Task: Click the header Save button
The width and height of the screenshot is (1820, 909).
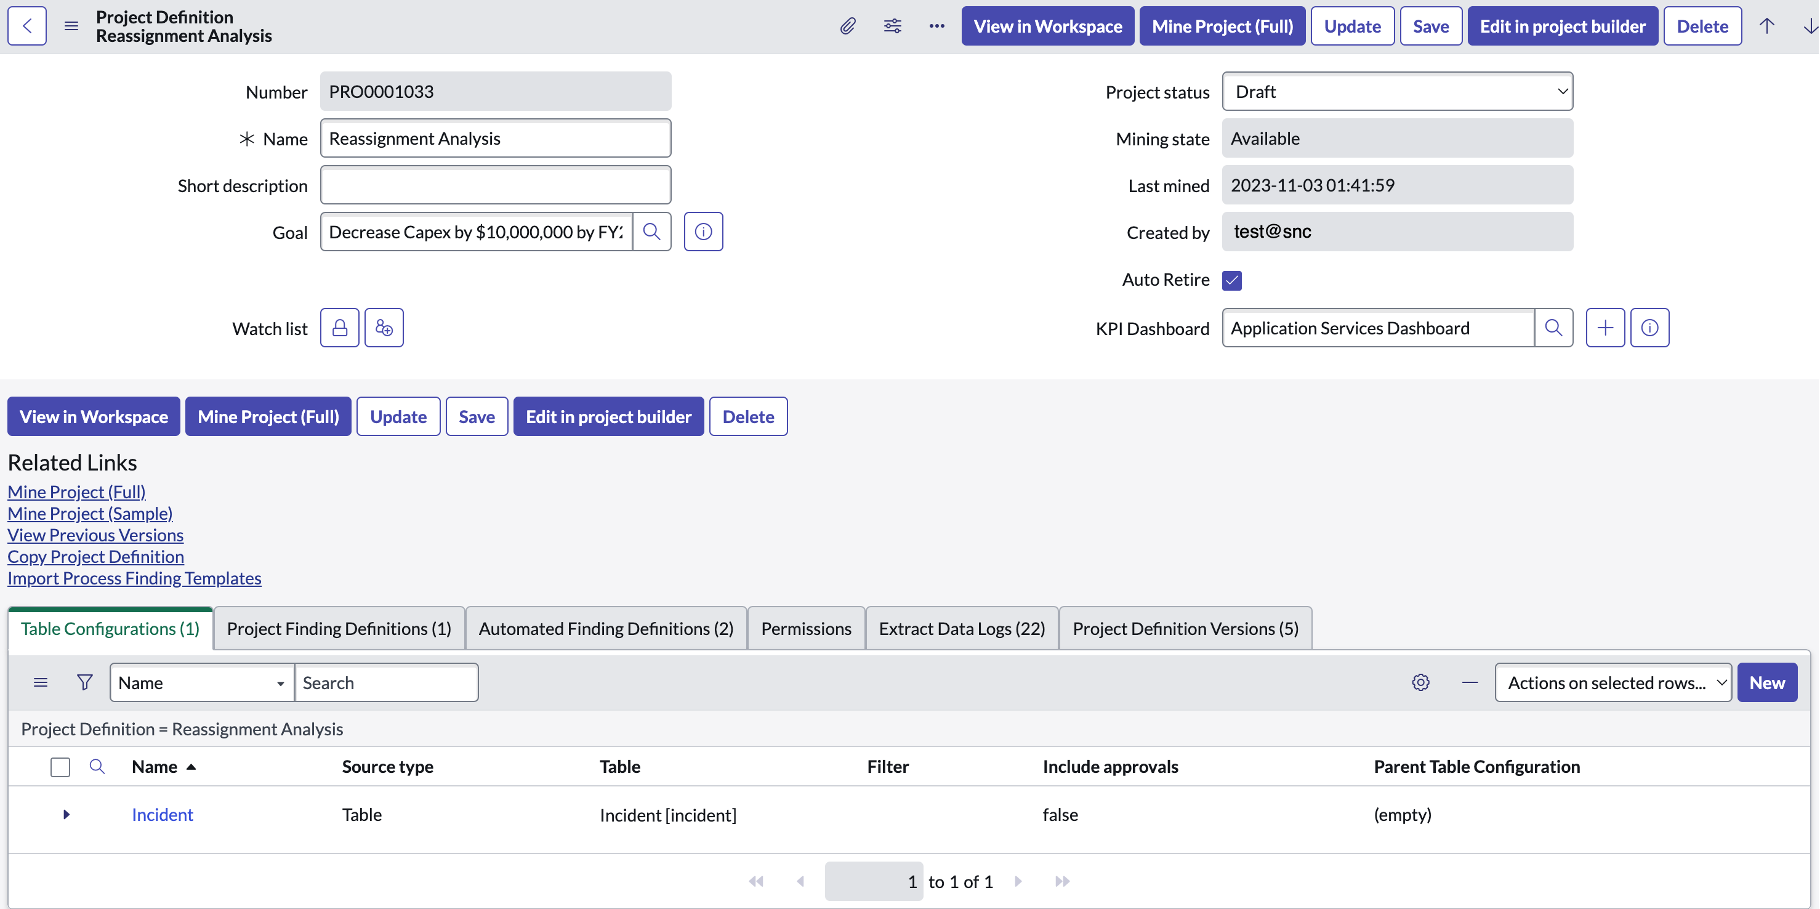Action: pos(1431,26)
